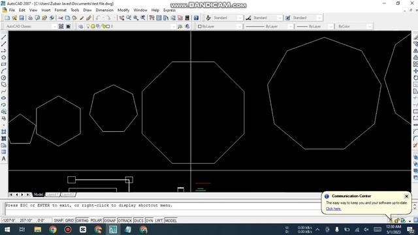Image resolution: width=418 pixels, height=235 pixels.
Task: Click the Undo arrow icon
Action: 98,18
